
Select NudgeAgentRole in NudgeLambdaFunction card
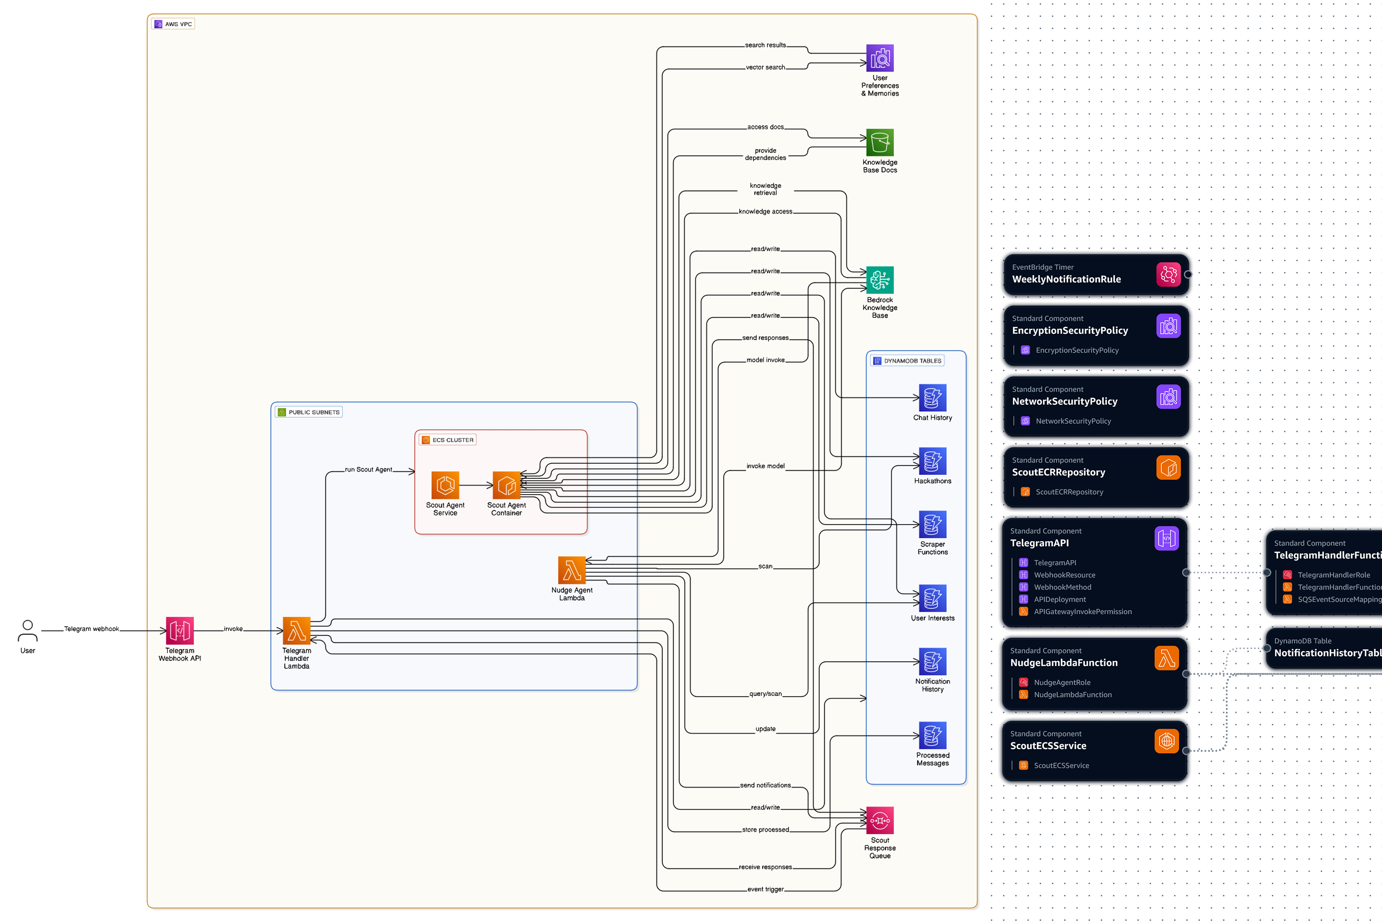click(1062, 682)
